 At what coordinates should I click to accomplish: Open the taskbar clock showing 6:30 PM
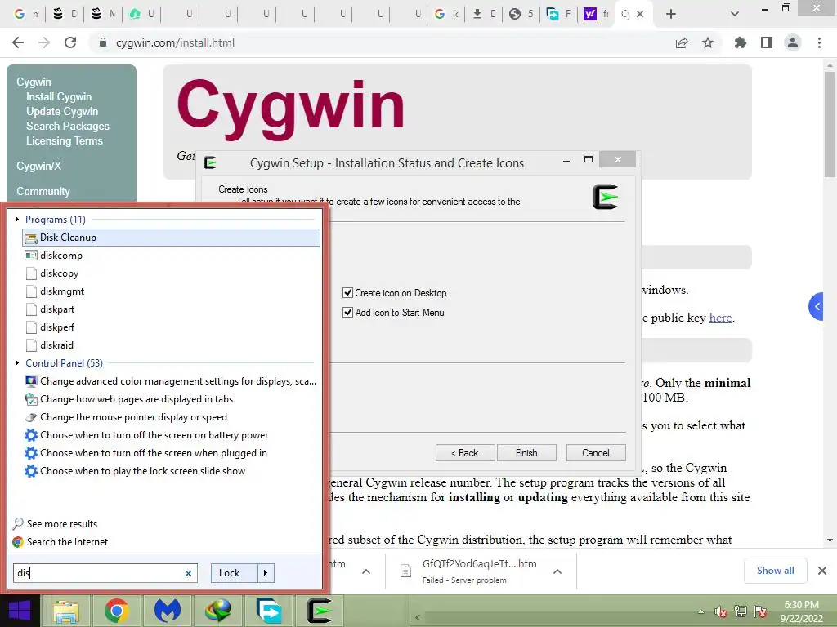[x=801, y=611]
